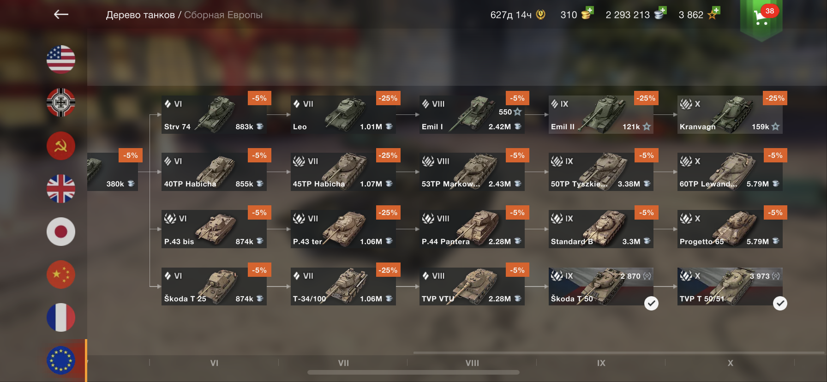Viewport: 827px width, 382px height.
Task: Select the Germany nation flag icon
Action: tap(61, 102)
